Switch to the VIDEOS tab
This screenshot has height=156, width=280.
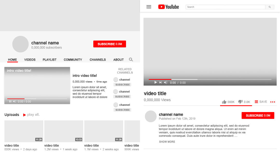click(x=30, y=60)
